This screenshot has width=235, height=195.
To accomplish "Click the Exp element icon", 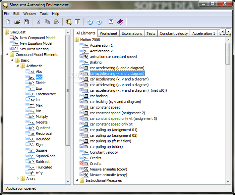I will pyautogui.click(x=30, y=88).
